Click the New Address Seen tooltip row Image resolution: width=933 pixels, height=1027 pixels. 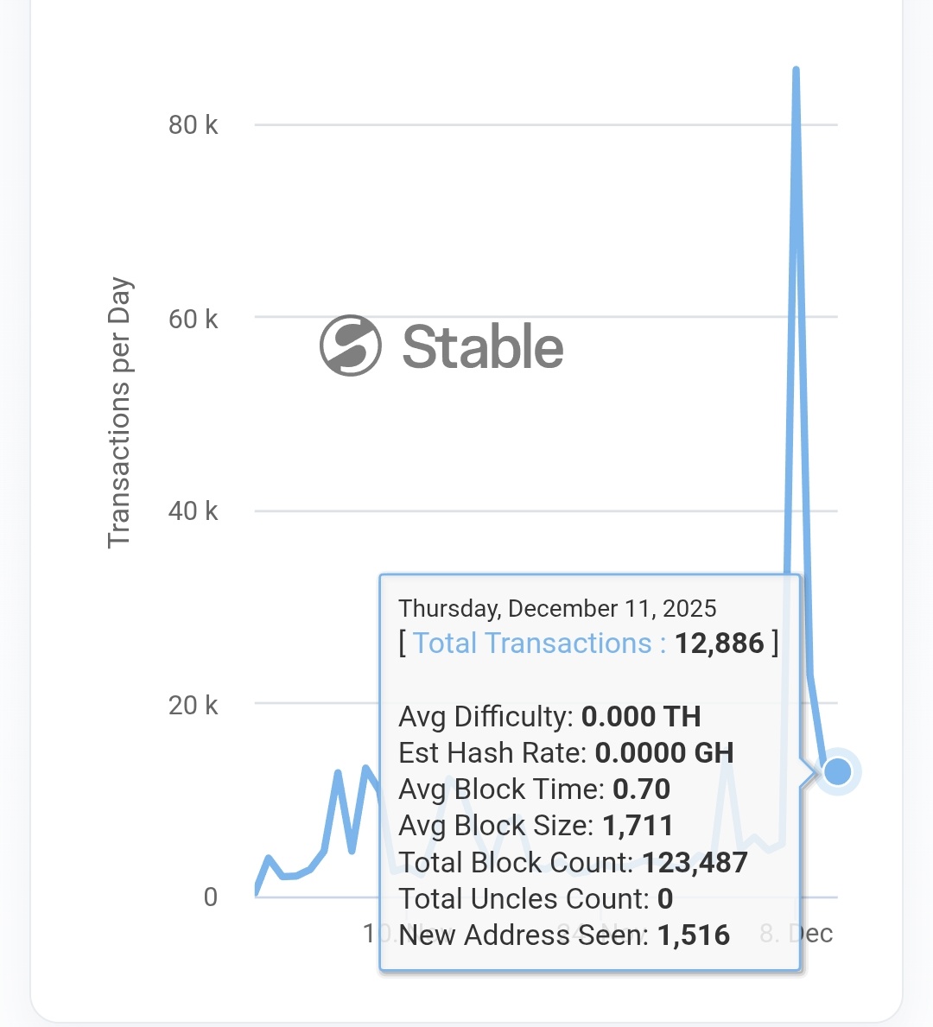[x=564, y=935]
